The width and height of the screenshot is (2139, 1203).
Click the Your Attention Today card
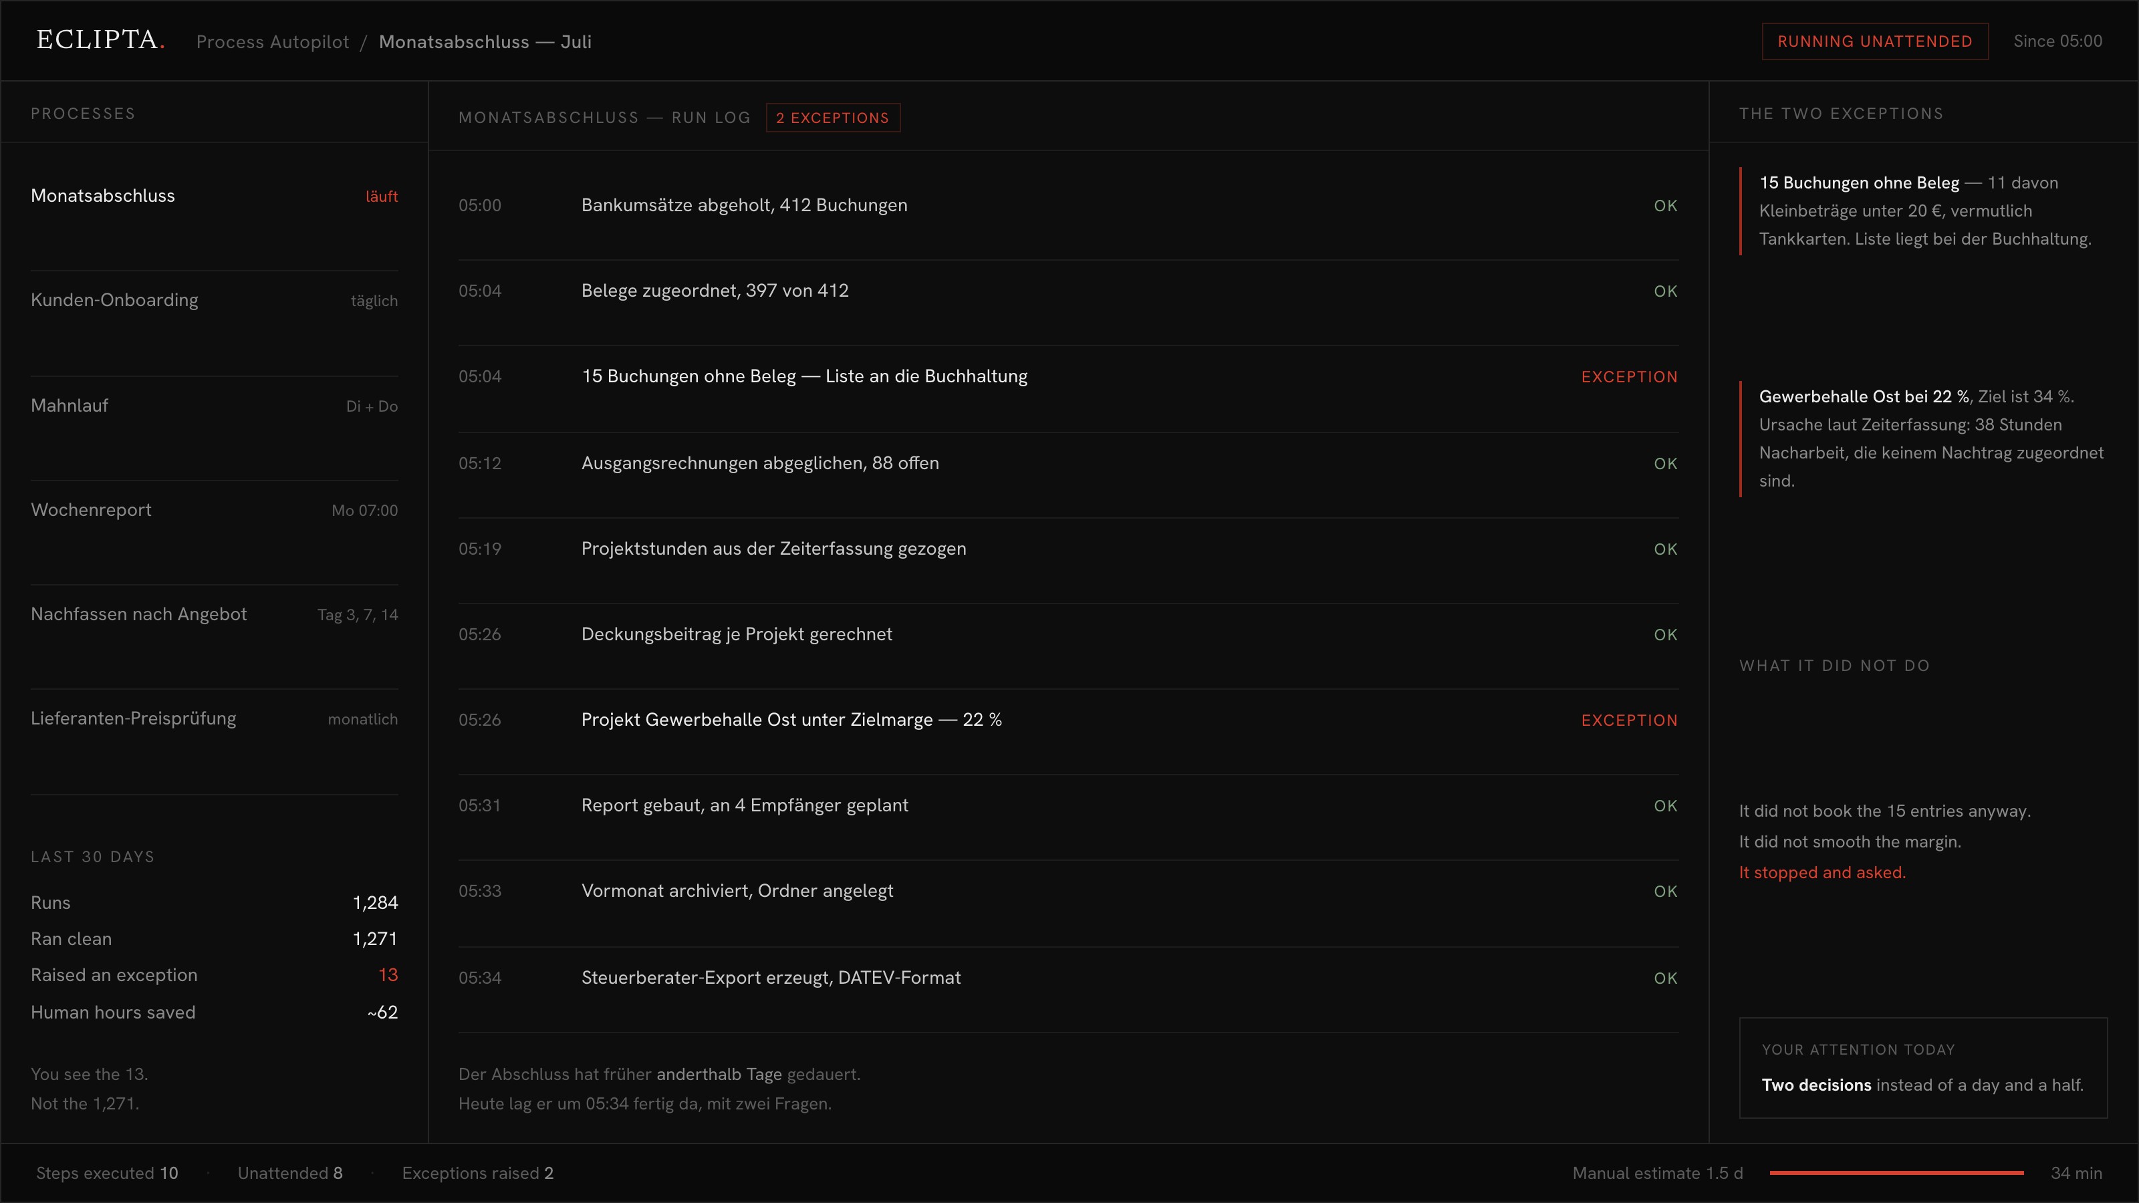pos(1923,1068)
